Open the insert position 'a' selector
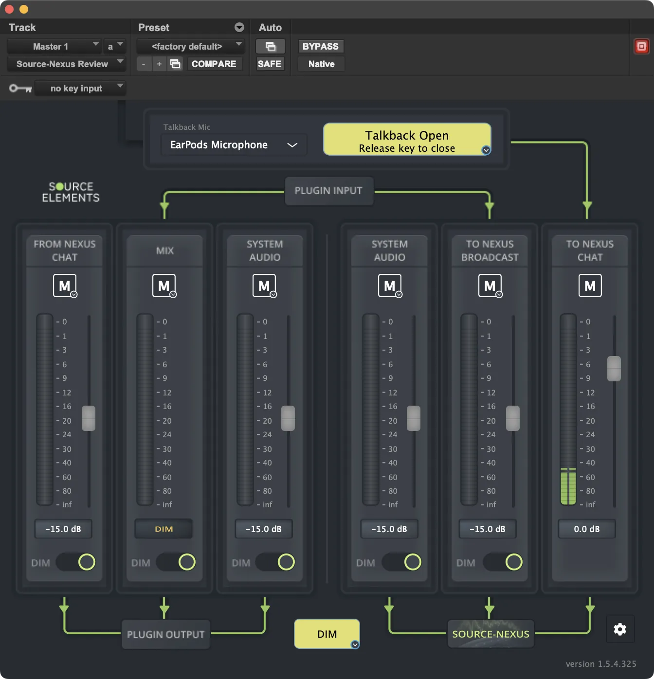 tap(115, 46)
